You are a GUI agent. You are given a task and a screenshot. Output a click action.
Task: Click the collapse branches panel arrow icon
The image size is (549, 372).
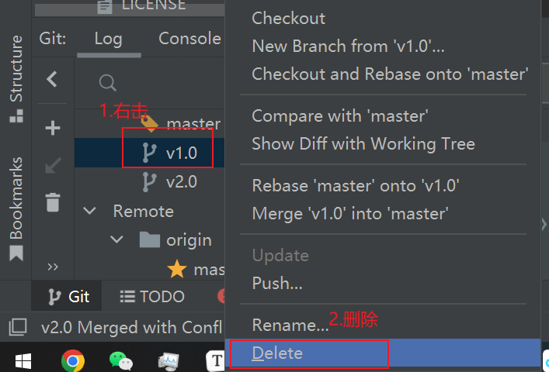[52, 79]
